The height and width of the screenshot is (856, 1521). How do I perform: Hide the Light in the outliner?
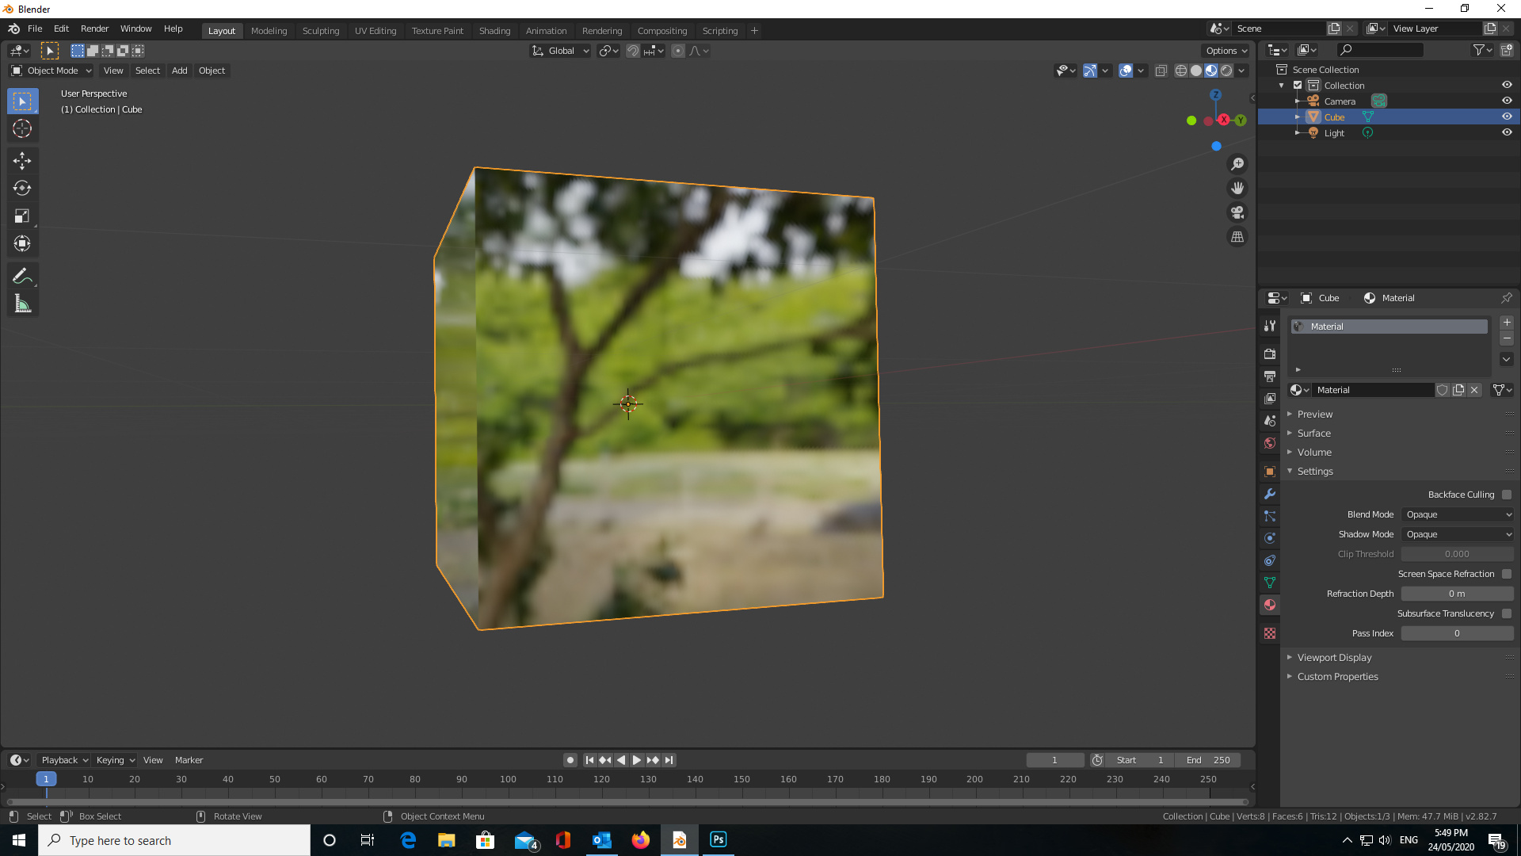pyautogui.click(x=1507, y=132)
